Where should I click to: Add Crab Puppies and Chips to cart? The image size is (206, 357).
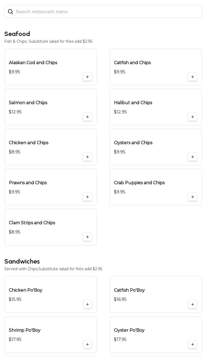[193, 197]
